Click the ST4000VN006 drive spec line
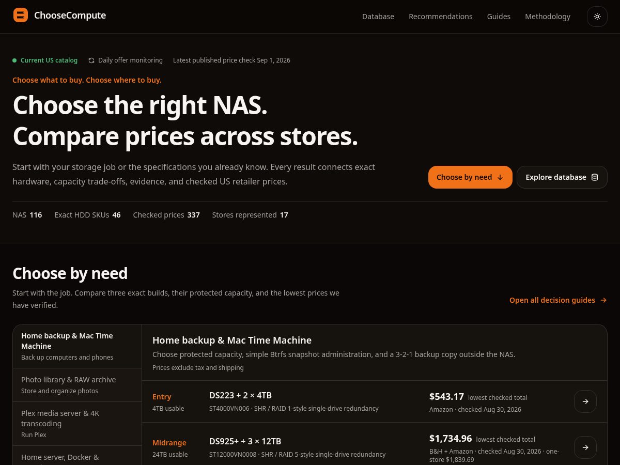The width and height of the screenshot is (620, 465). 293,409
